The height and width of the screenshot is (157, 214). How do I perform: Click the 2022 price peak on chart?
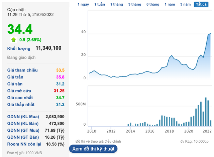pos(210,33)
